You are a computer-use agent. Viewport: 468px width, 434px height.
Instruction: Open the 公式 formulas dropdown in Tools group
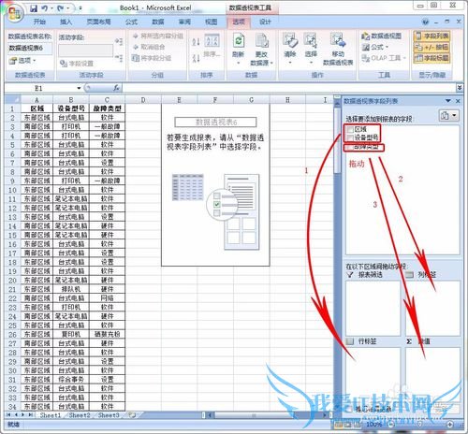[x=375, y=47]
